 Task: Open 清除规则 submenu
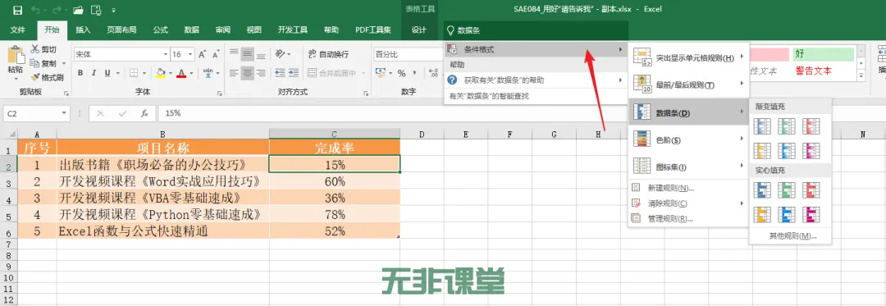(x=688, y=203)
